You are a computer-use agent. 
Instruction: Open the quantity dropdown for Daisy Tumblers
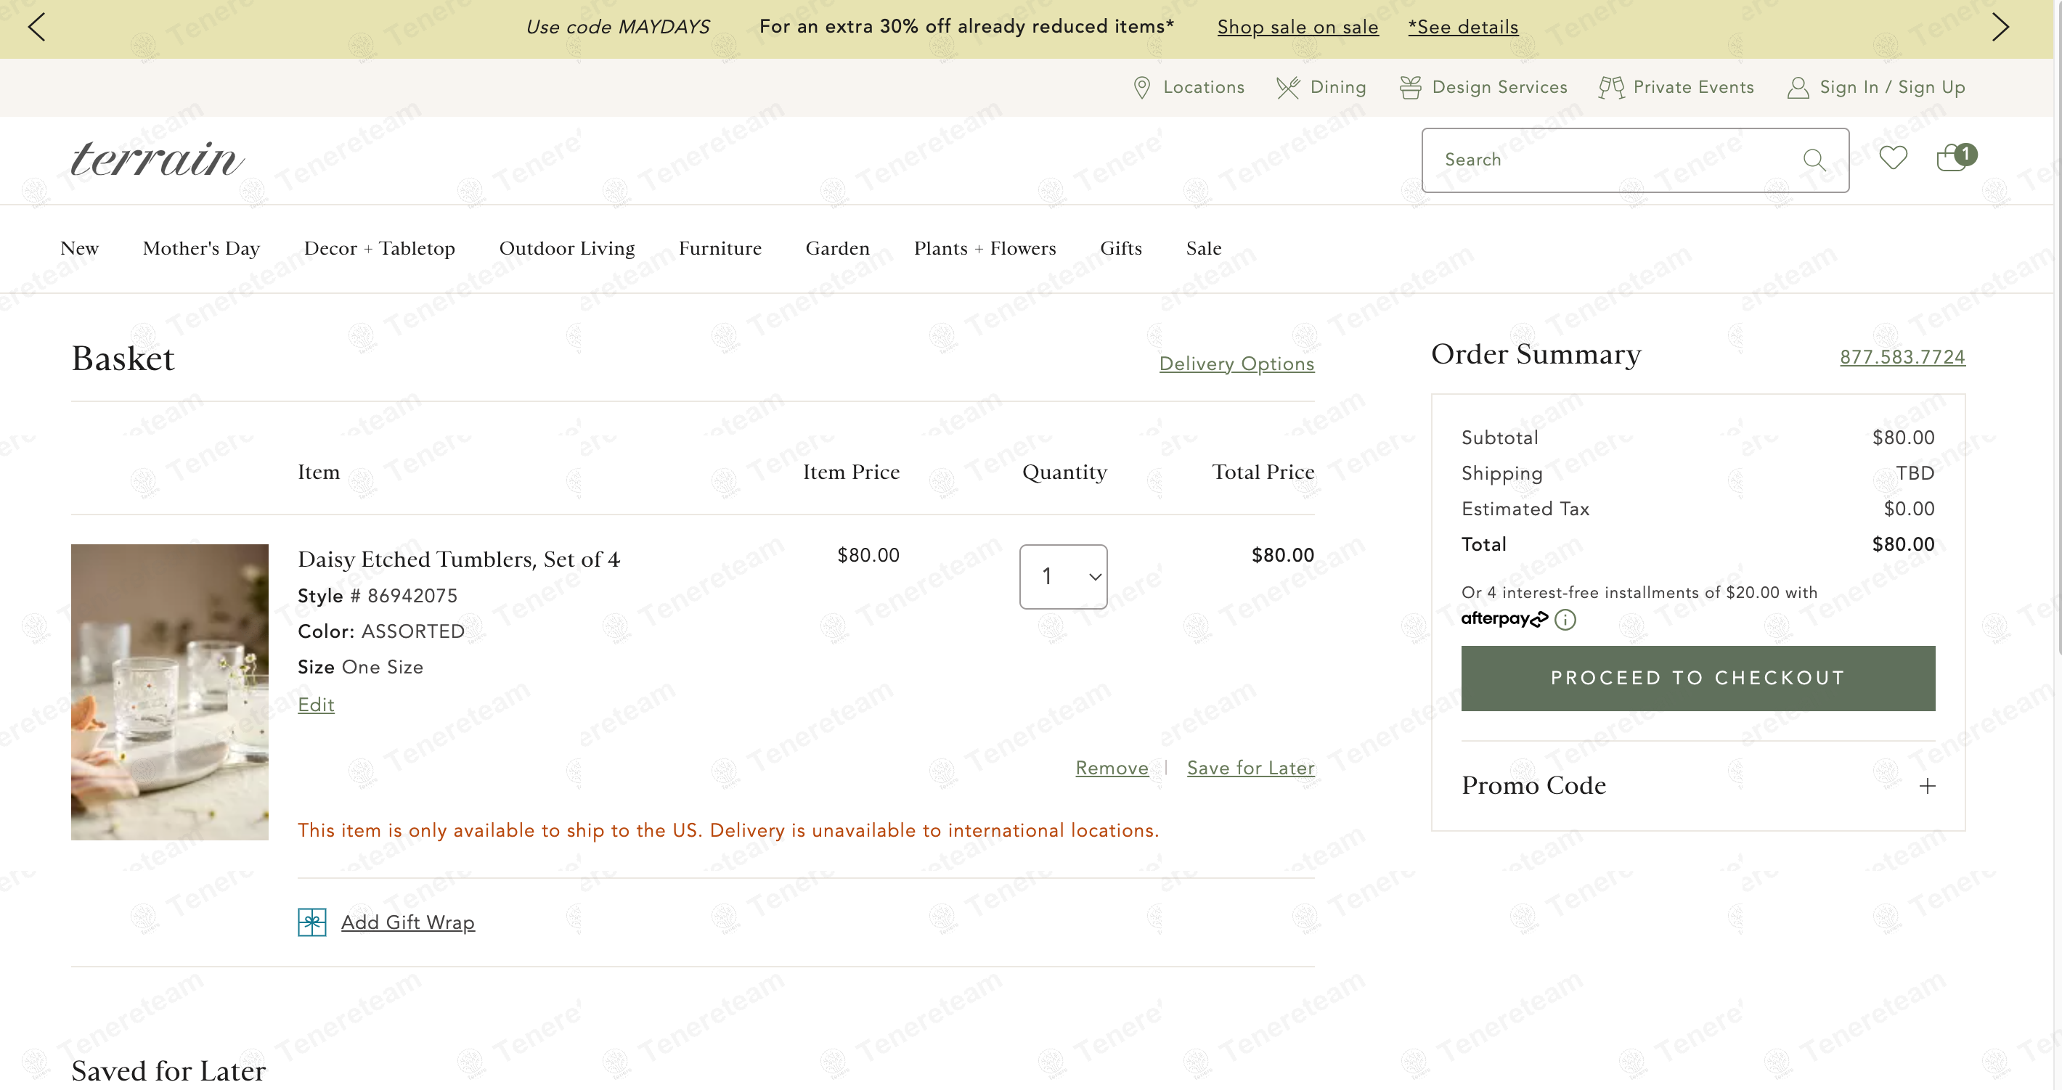coord(1063,576)
